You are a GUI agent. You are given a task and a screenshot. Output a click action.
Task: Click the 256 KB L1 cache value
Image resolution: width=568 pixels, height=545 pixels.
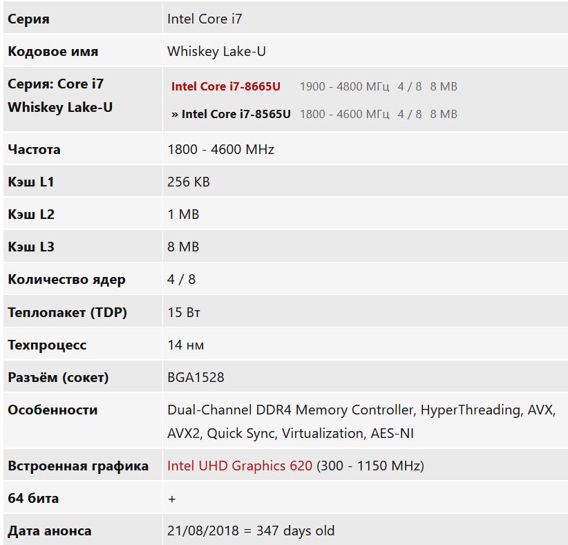188,182
